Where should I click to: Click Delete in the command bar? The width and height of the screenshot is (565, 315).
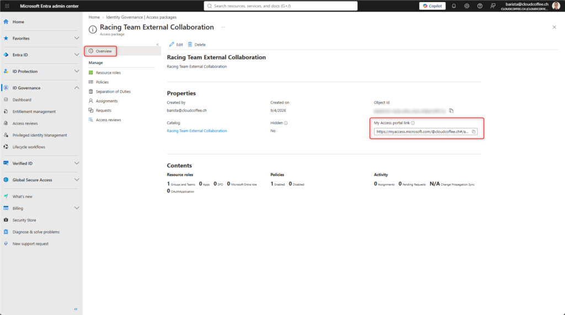tap(197, 45)
